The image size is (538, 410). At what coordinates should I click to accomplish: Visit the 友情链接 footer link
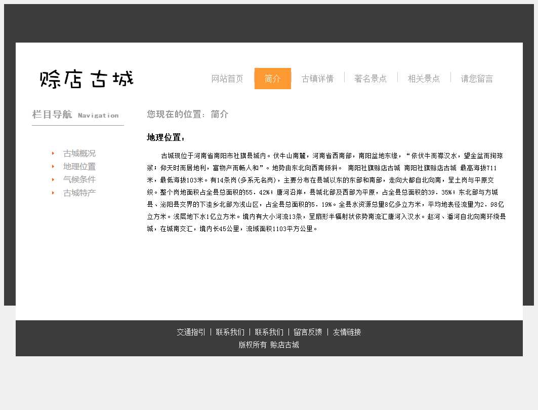347,332
